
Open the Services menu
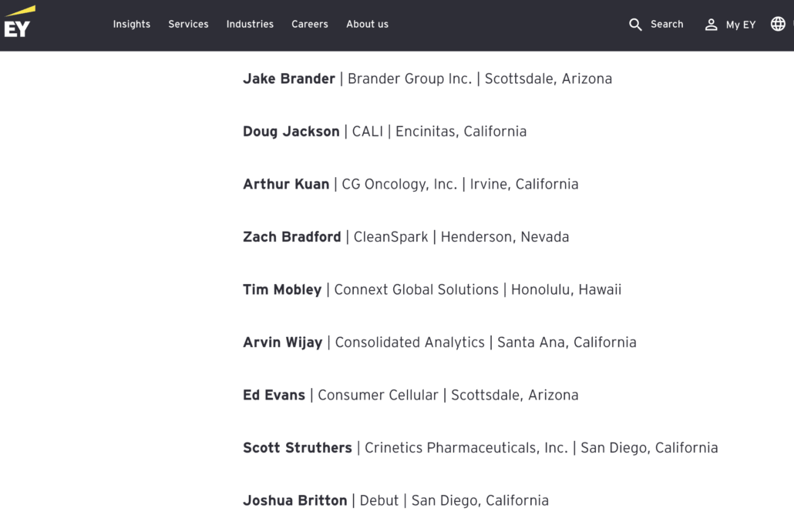point(188,25)
